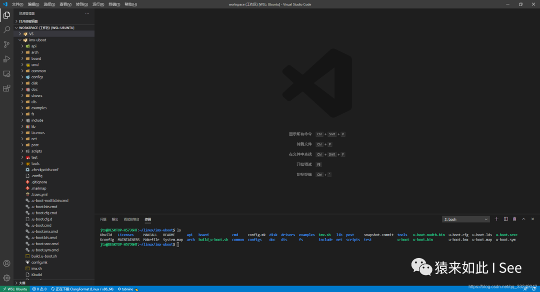Switch to the 输出 panel tab

pyautogui.click(x=115, y=219)
